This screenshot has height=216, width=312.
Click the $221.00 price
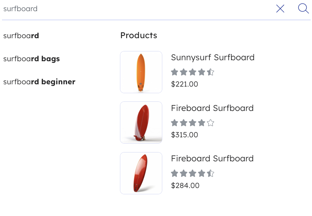184,84
